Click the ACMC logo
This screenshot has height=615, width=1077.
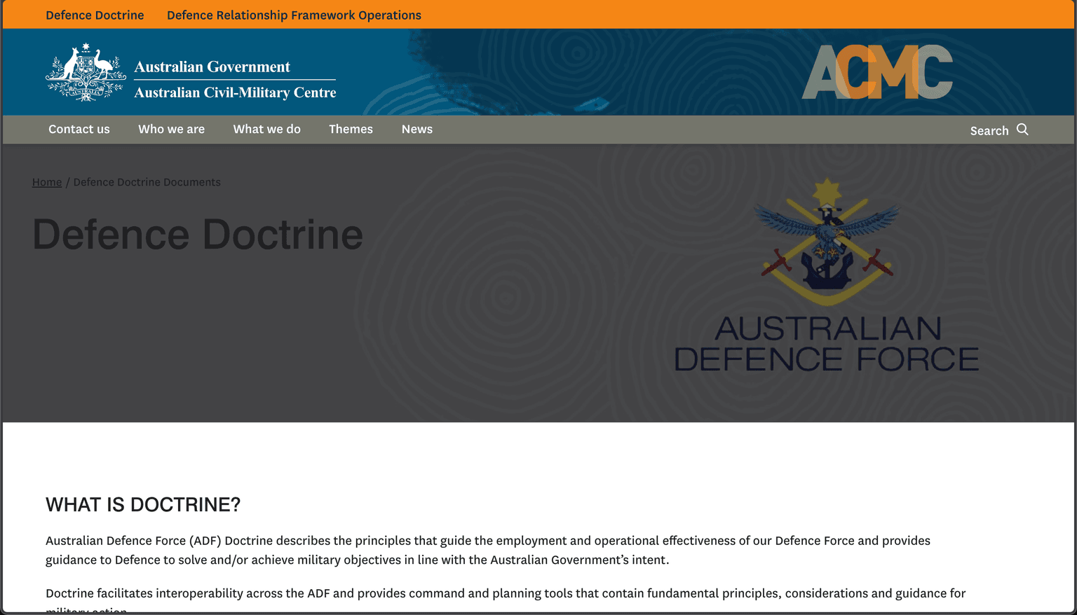877,71
